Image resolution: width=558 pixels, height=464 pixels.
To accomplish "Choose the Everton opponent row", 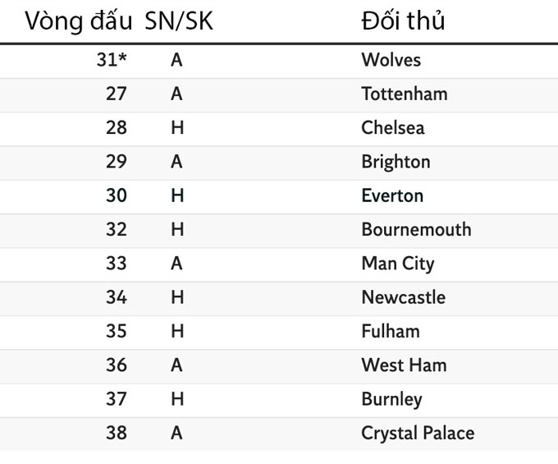I will [392, 195].
